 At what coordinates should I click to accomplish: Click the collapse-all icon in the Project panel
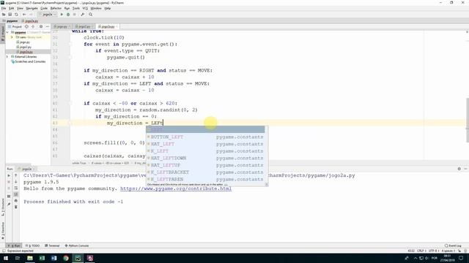point(33,26)
